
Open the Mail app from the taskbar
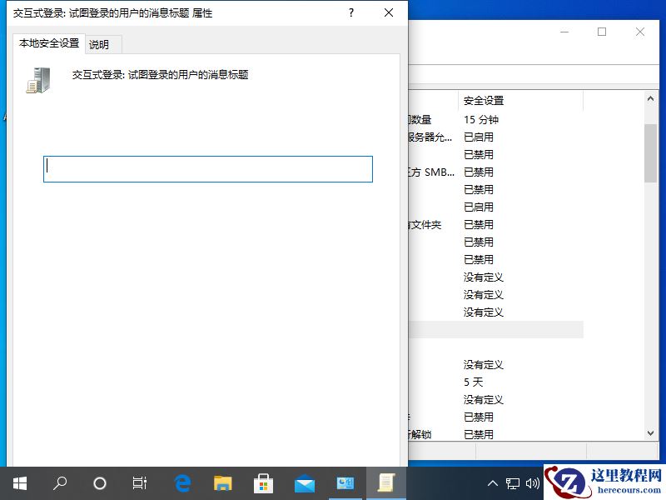[x=304, y=483]
